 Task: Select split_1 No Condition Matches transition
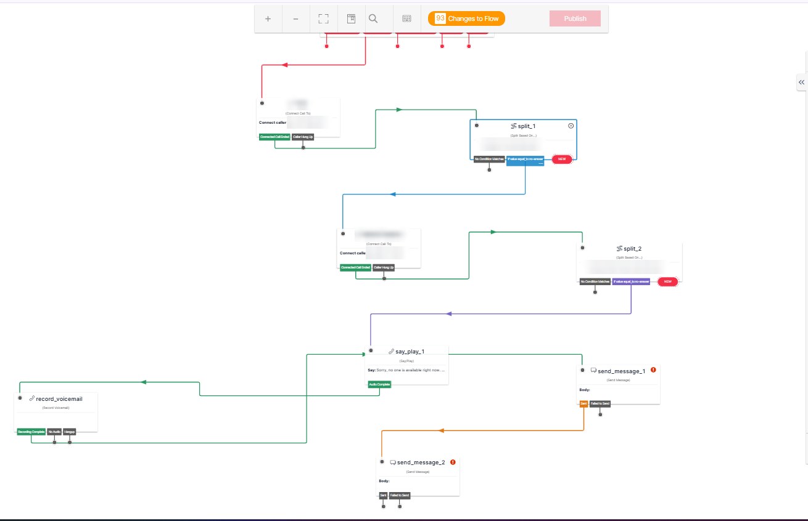(x=489, y=159)
